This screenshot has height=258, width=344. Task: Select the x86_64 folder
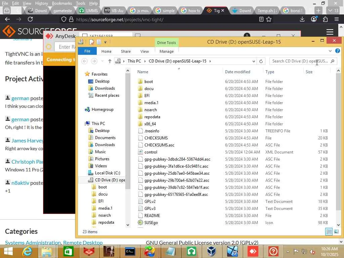[x=150, y=124]
